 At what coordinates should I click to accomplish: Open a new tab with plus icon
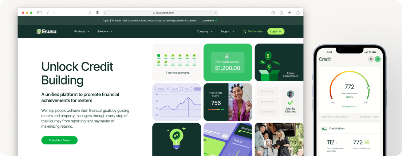click(289, 12)
